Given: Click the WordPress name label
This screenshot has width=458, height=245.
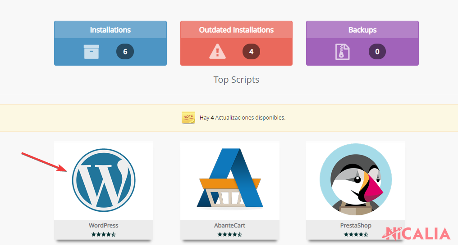Looking at the screenshot, I should (x=104, y=225).
